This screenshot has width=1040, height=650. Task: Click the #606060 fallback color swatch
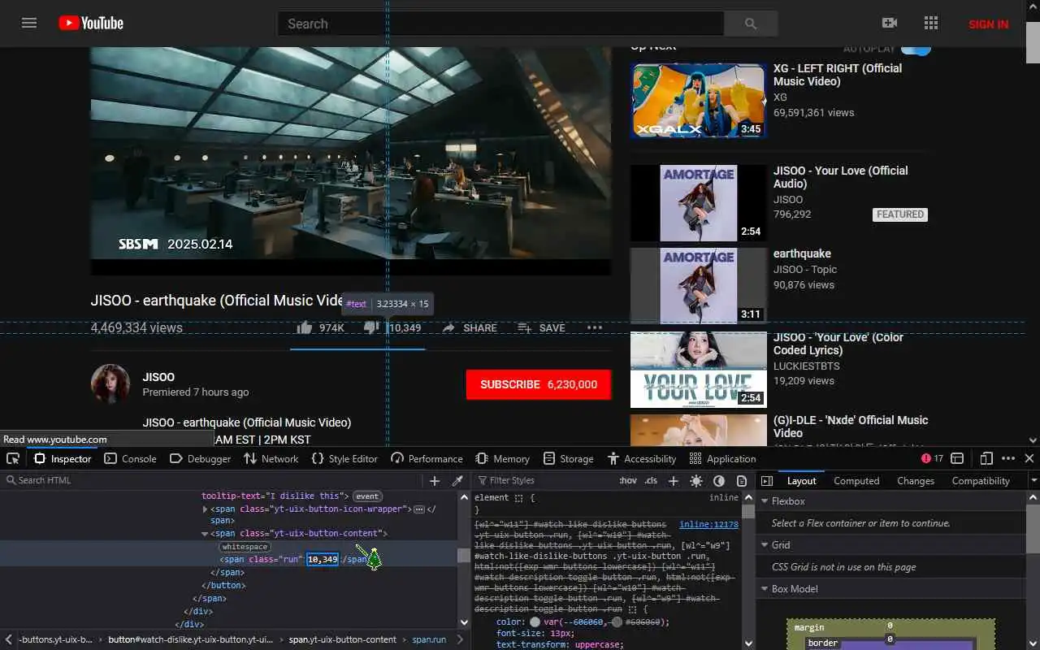(617, 622)
